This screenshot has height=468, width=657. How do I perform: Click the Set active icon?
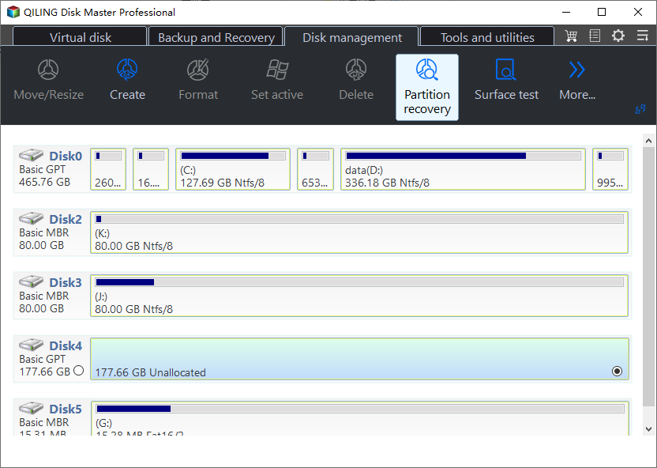[x=277, y=70]
